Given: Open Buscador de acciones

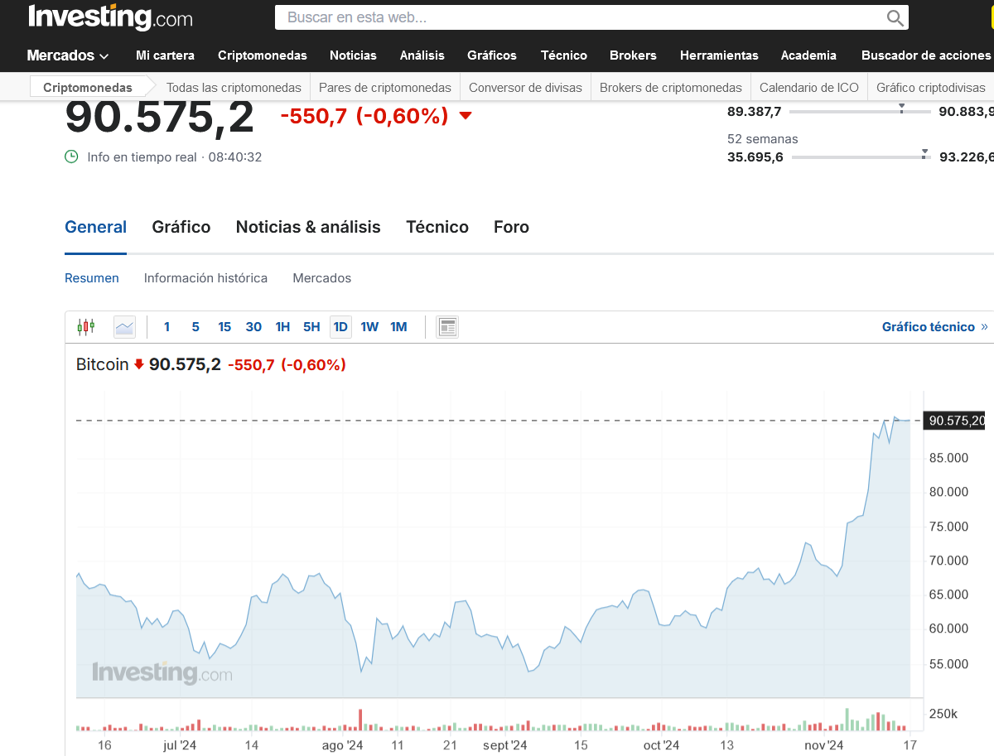Looking at the screenshot, I should coord(926,55).
